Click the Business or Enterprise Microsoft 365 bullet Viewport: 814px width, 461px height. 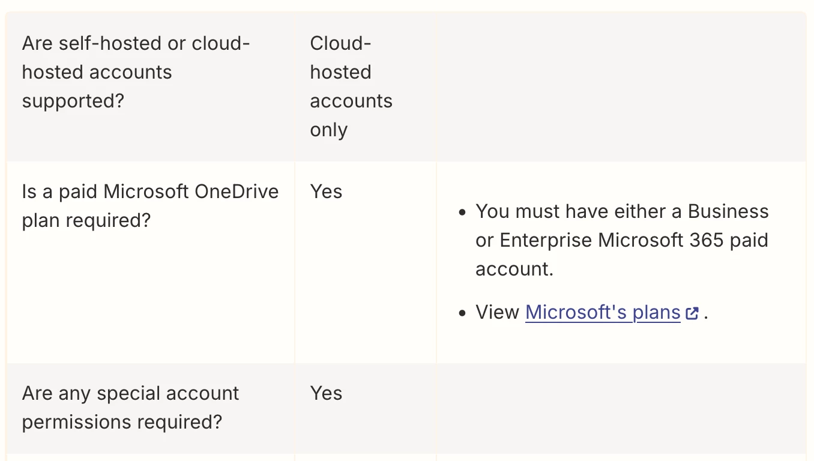[622, 240]
